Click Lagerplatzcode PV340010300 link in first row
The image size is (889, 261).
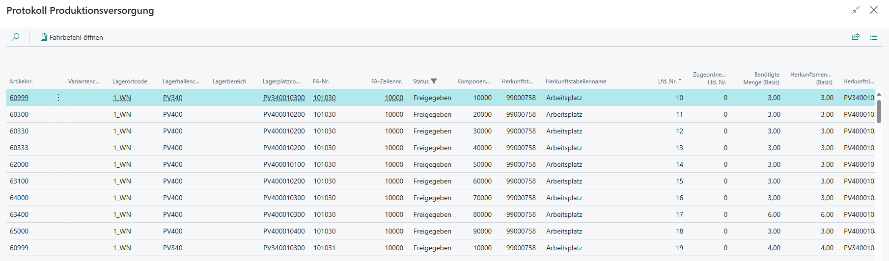click(x=284, y=98)
